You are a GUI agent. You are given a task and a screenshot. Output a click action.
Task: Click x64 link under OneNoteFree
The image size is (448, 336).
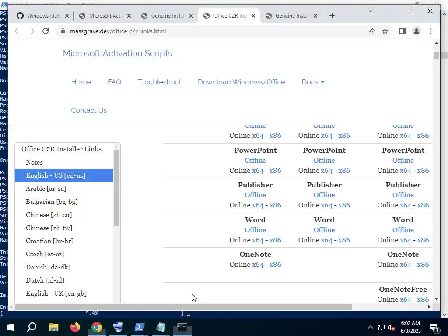[x=405, y=300]
